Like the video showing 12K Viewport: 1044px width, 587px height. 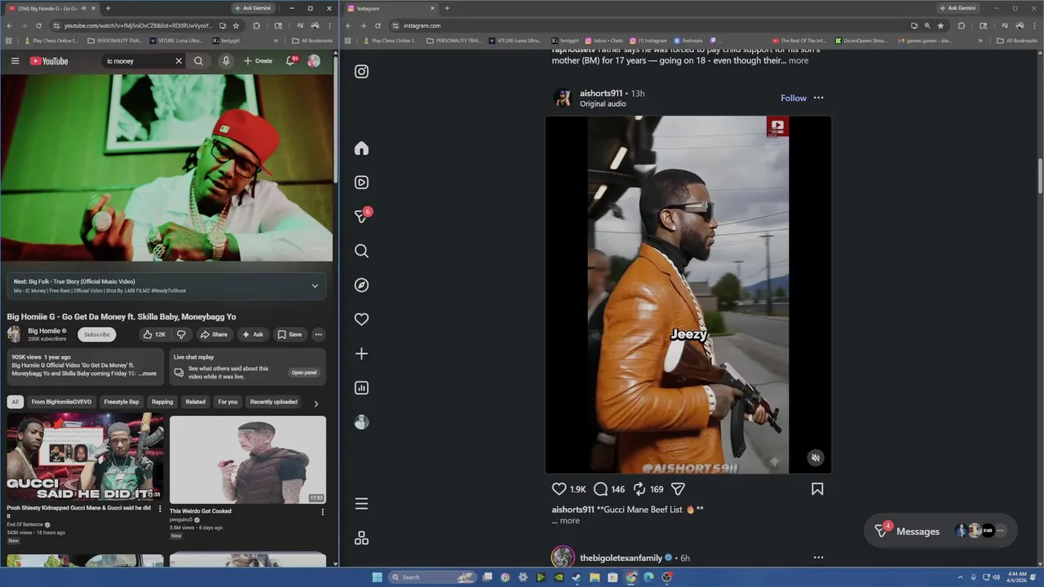[x=154, y=334]
